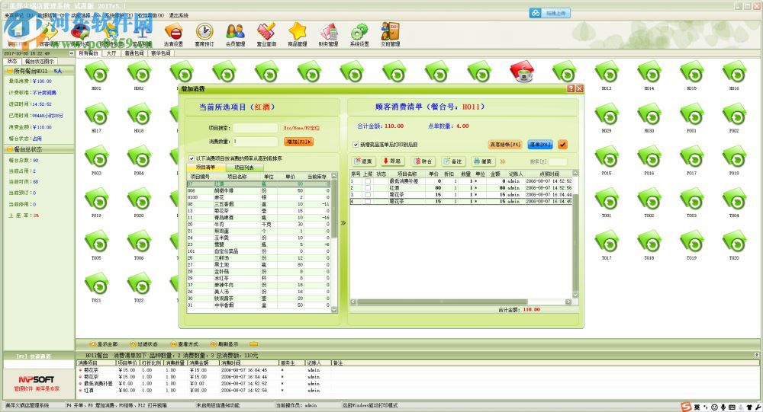The width and height of the screenshot is (763, 412).
Task: Open 系统设置 gears icon
Action: (x=359, y=34)
